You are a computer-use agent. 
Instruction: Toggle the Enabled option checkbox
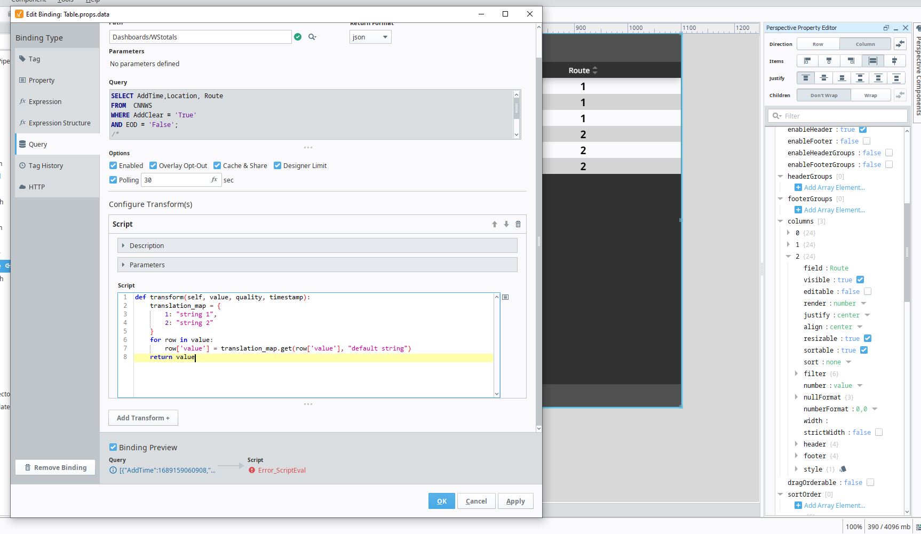pos(113,165)
